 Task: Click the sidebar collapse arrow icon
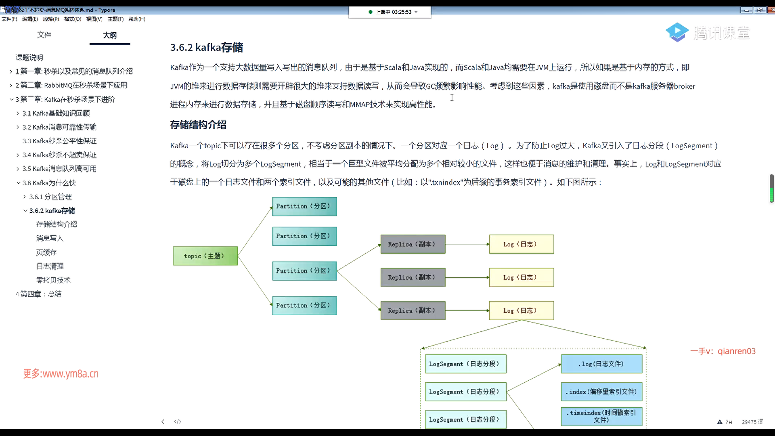pos(163,421)
